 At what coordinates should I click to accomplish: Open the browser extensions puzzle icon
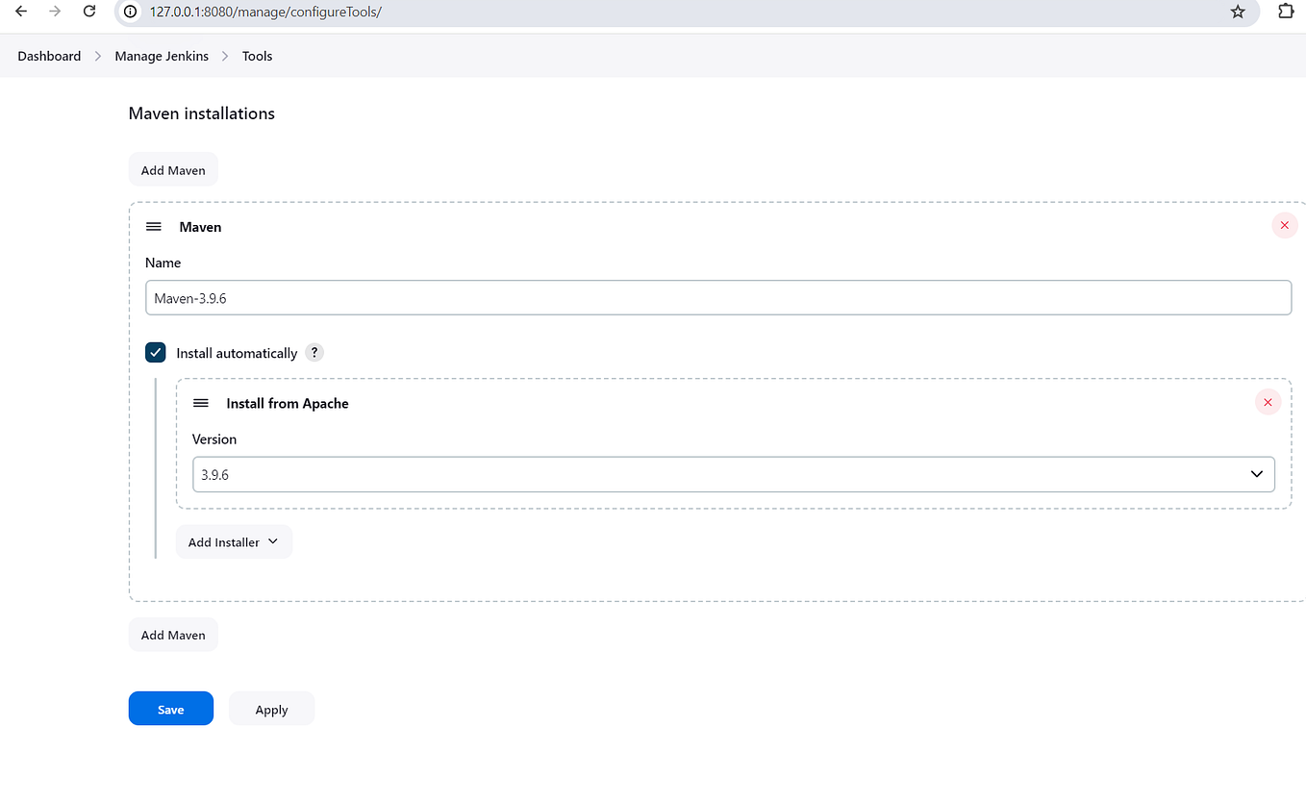point(1286,12)
